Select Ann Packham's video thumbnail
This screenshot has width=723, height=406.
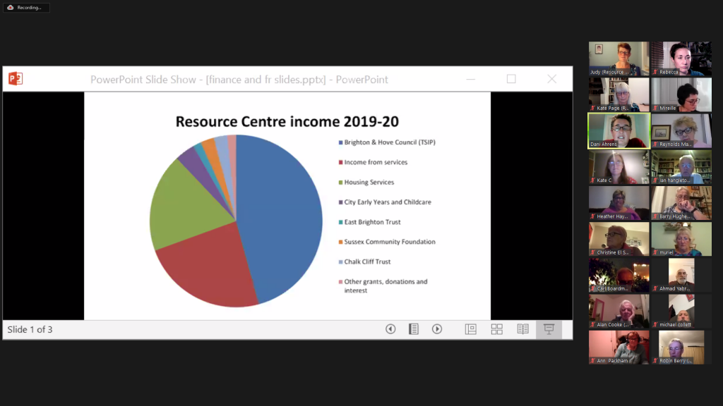[x=619, y=347]
